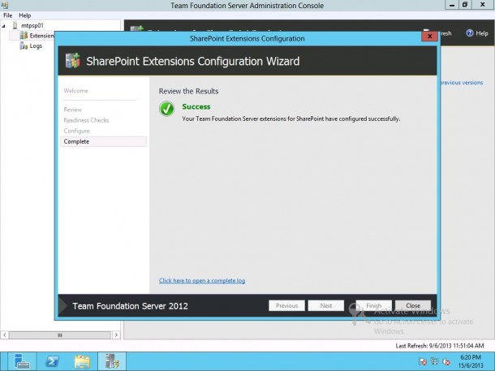Minimize the Administration Console window
This screenshot has width=495, height=371.
coord(452,5)
